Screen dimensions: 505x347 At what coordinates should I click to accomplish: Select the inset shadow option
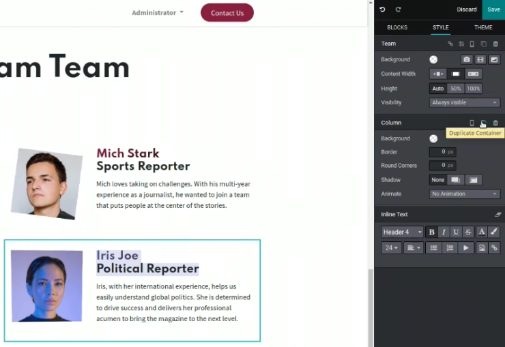click(473, 180)
